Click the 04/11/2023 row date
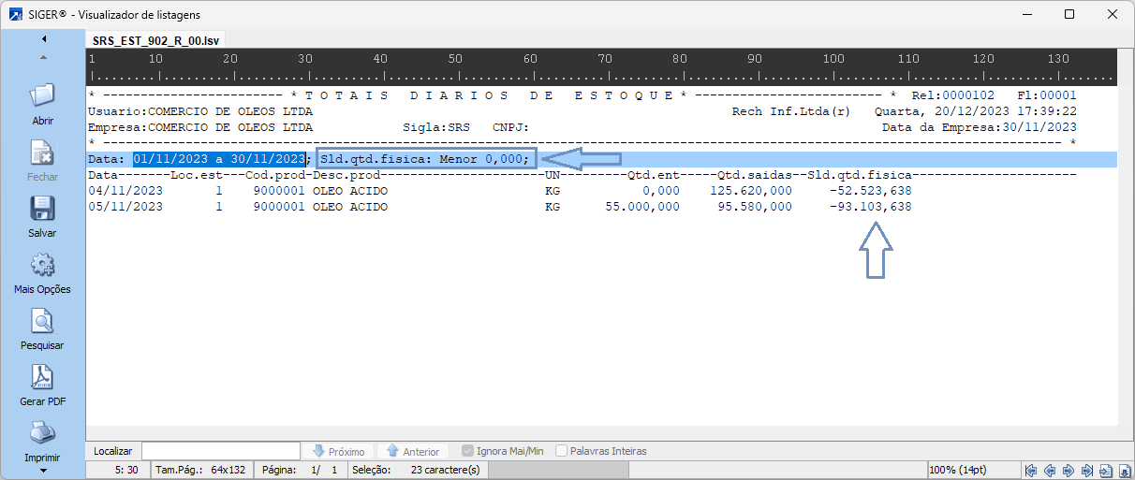This screenshot has height=480, width=1135. coord(125,191)
